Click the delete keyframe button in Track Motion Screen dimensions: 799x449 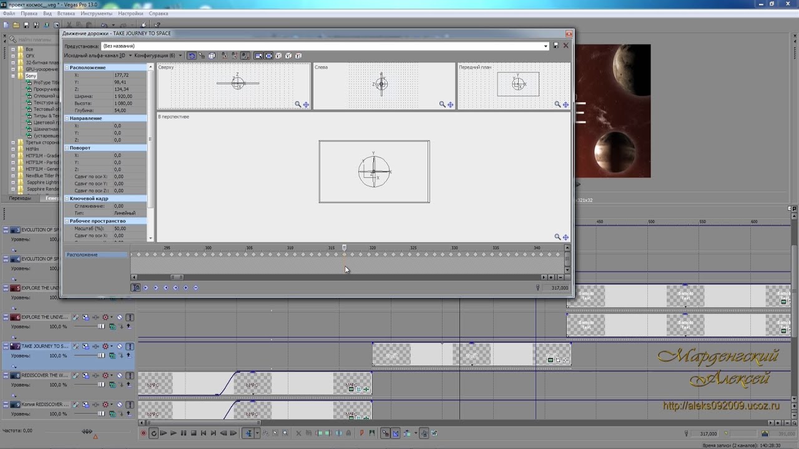click(195, 287)
